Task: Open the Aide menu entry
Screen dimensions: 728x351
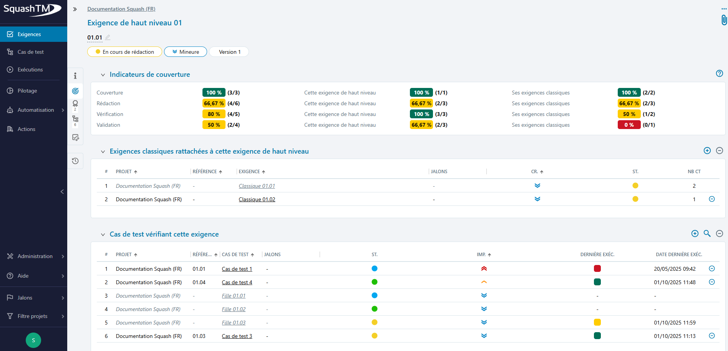Action: coord(23,276)
